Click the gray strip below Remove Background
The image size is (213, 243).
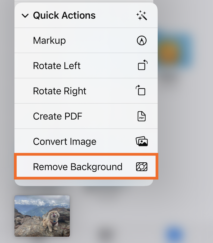[84, 183]
